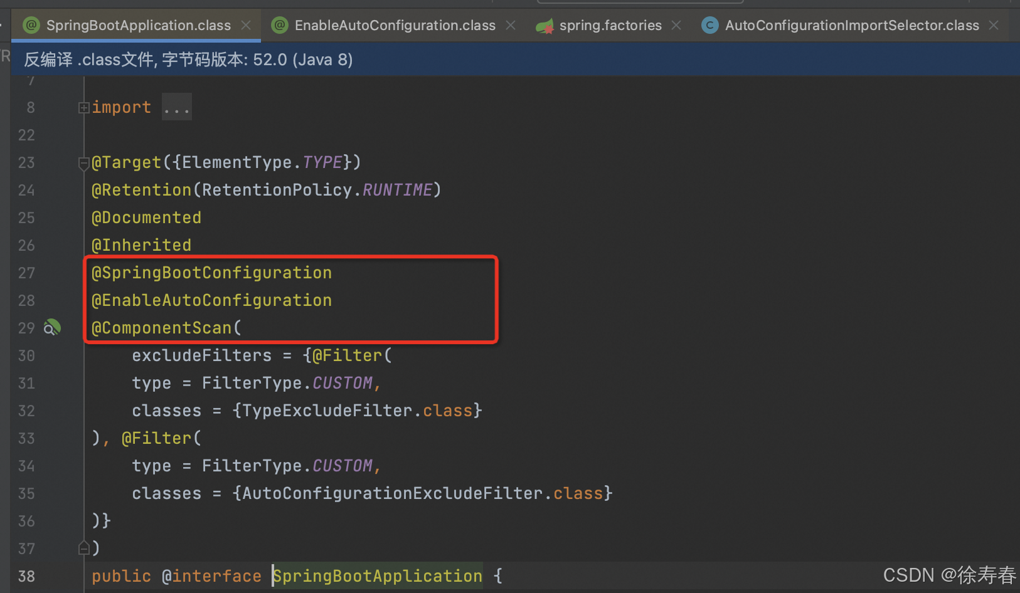Image resolution: width=1020 pixels, height=593 pixels.
Task: Open the EnableAutoConfiguration.class tab
Action: pos(395,25)
